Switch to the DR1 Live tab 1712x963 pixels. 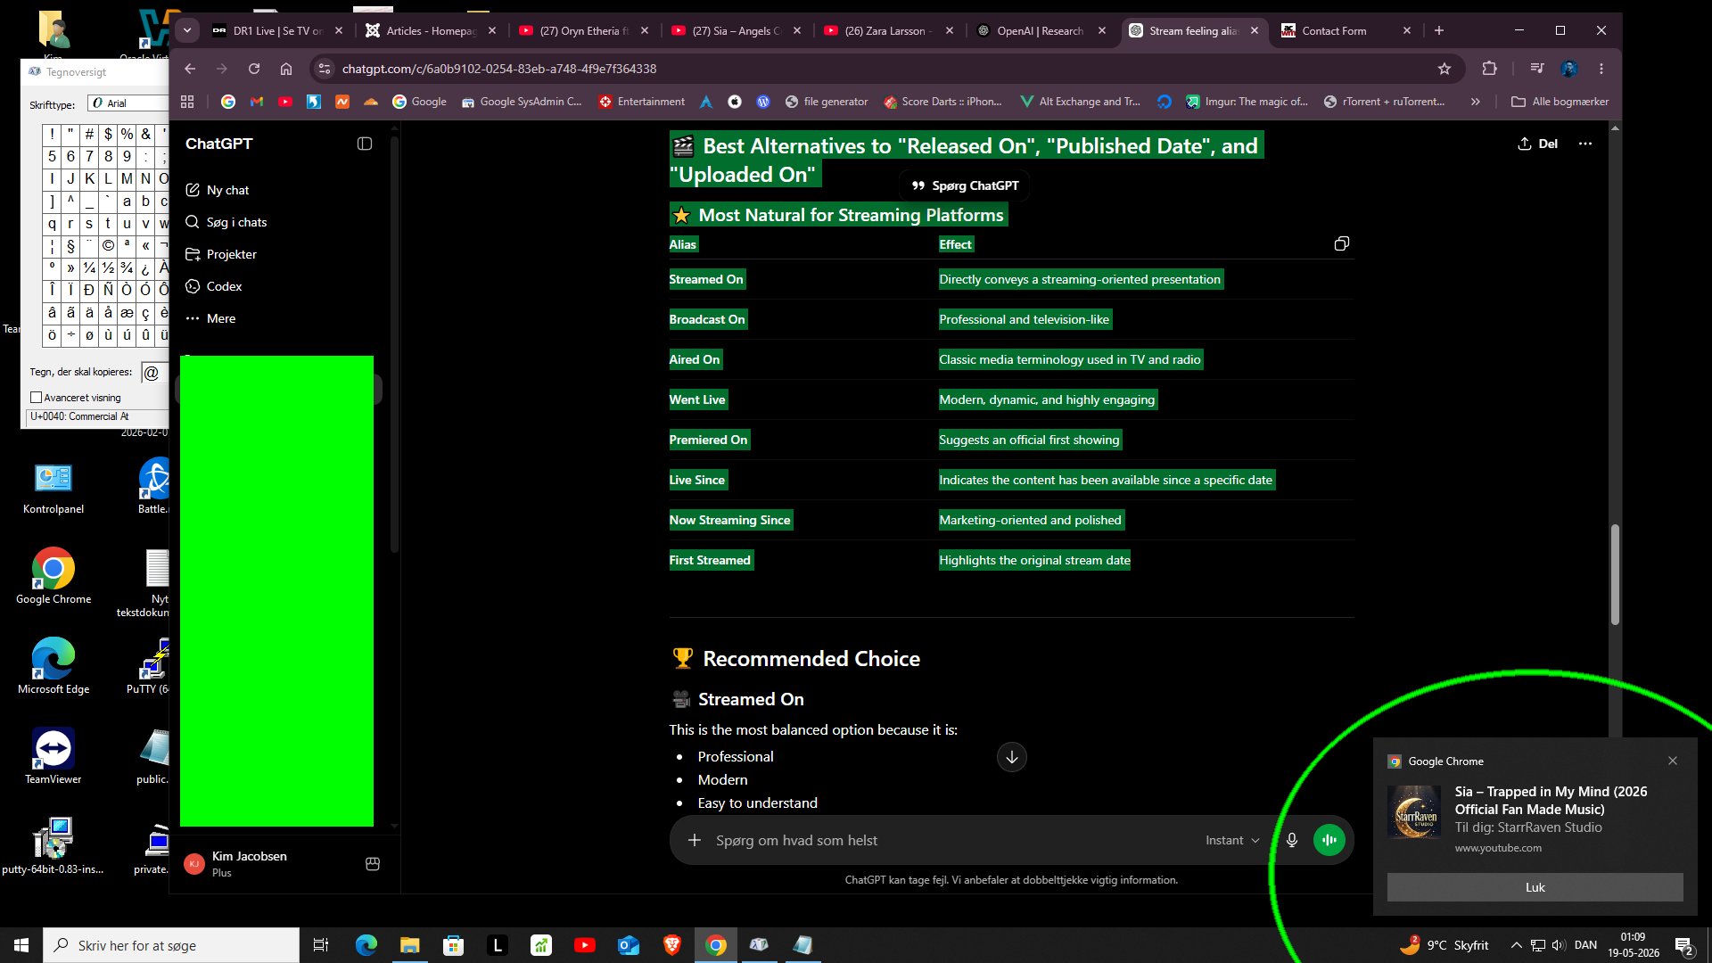click(277, 30)
